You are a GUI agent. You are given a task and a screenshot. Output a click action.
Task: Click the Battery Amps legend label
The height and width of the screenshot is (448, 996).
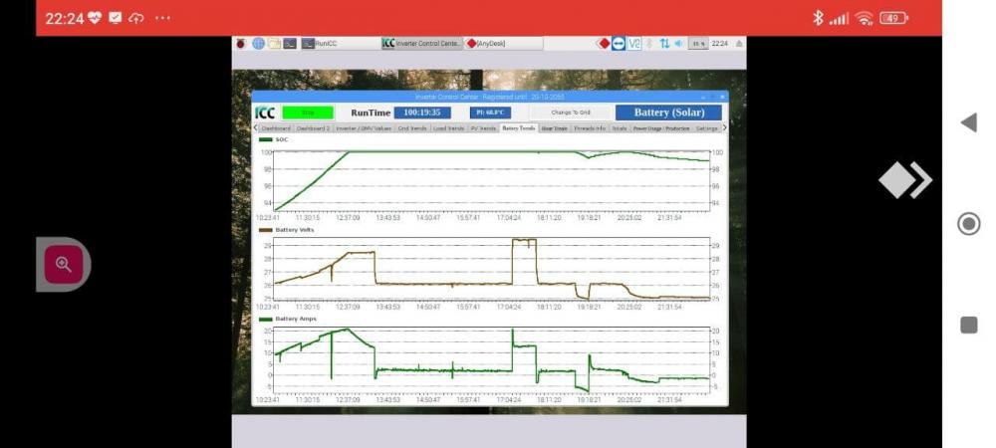(x=296, y=320)
